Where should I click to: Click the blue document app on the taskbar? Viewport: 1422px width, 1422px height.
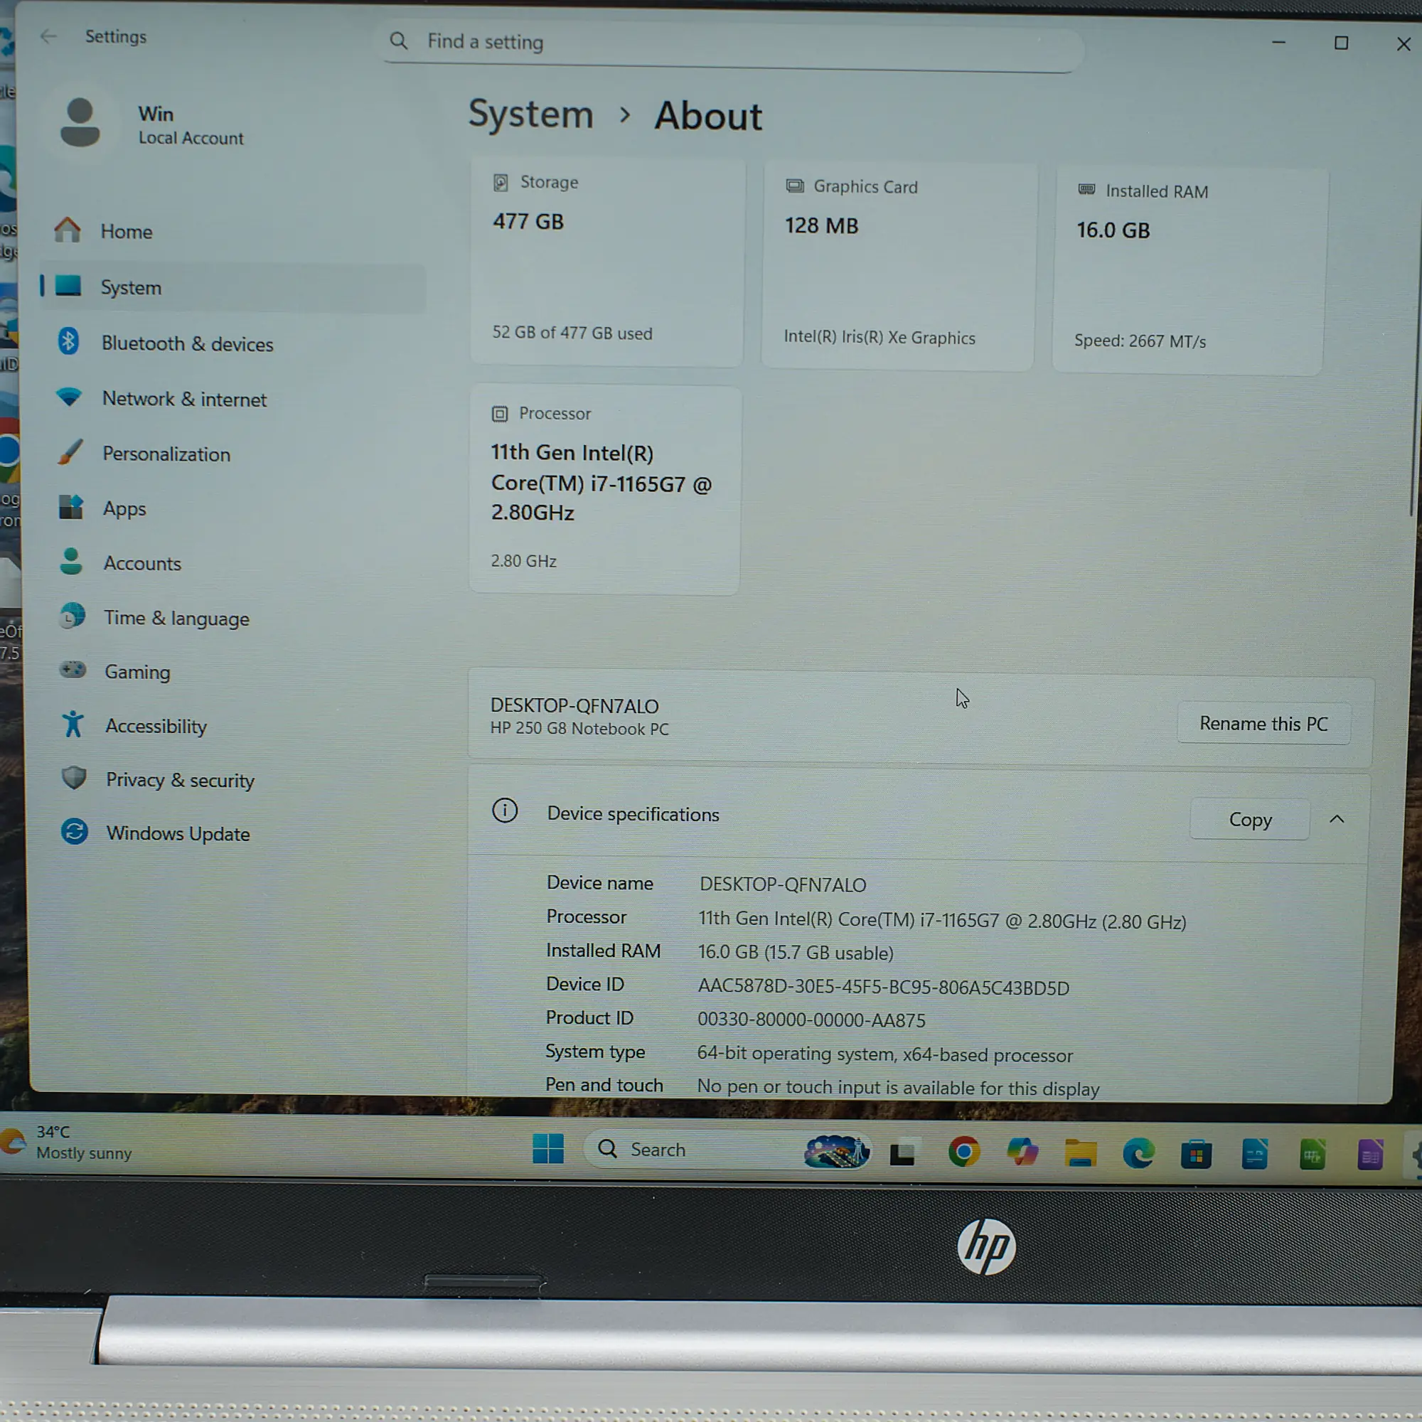coord(1255,1155)
